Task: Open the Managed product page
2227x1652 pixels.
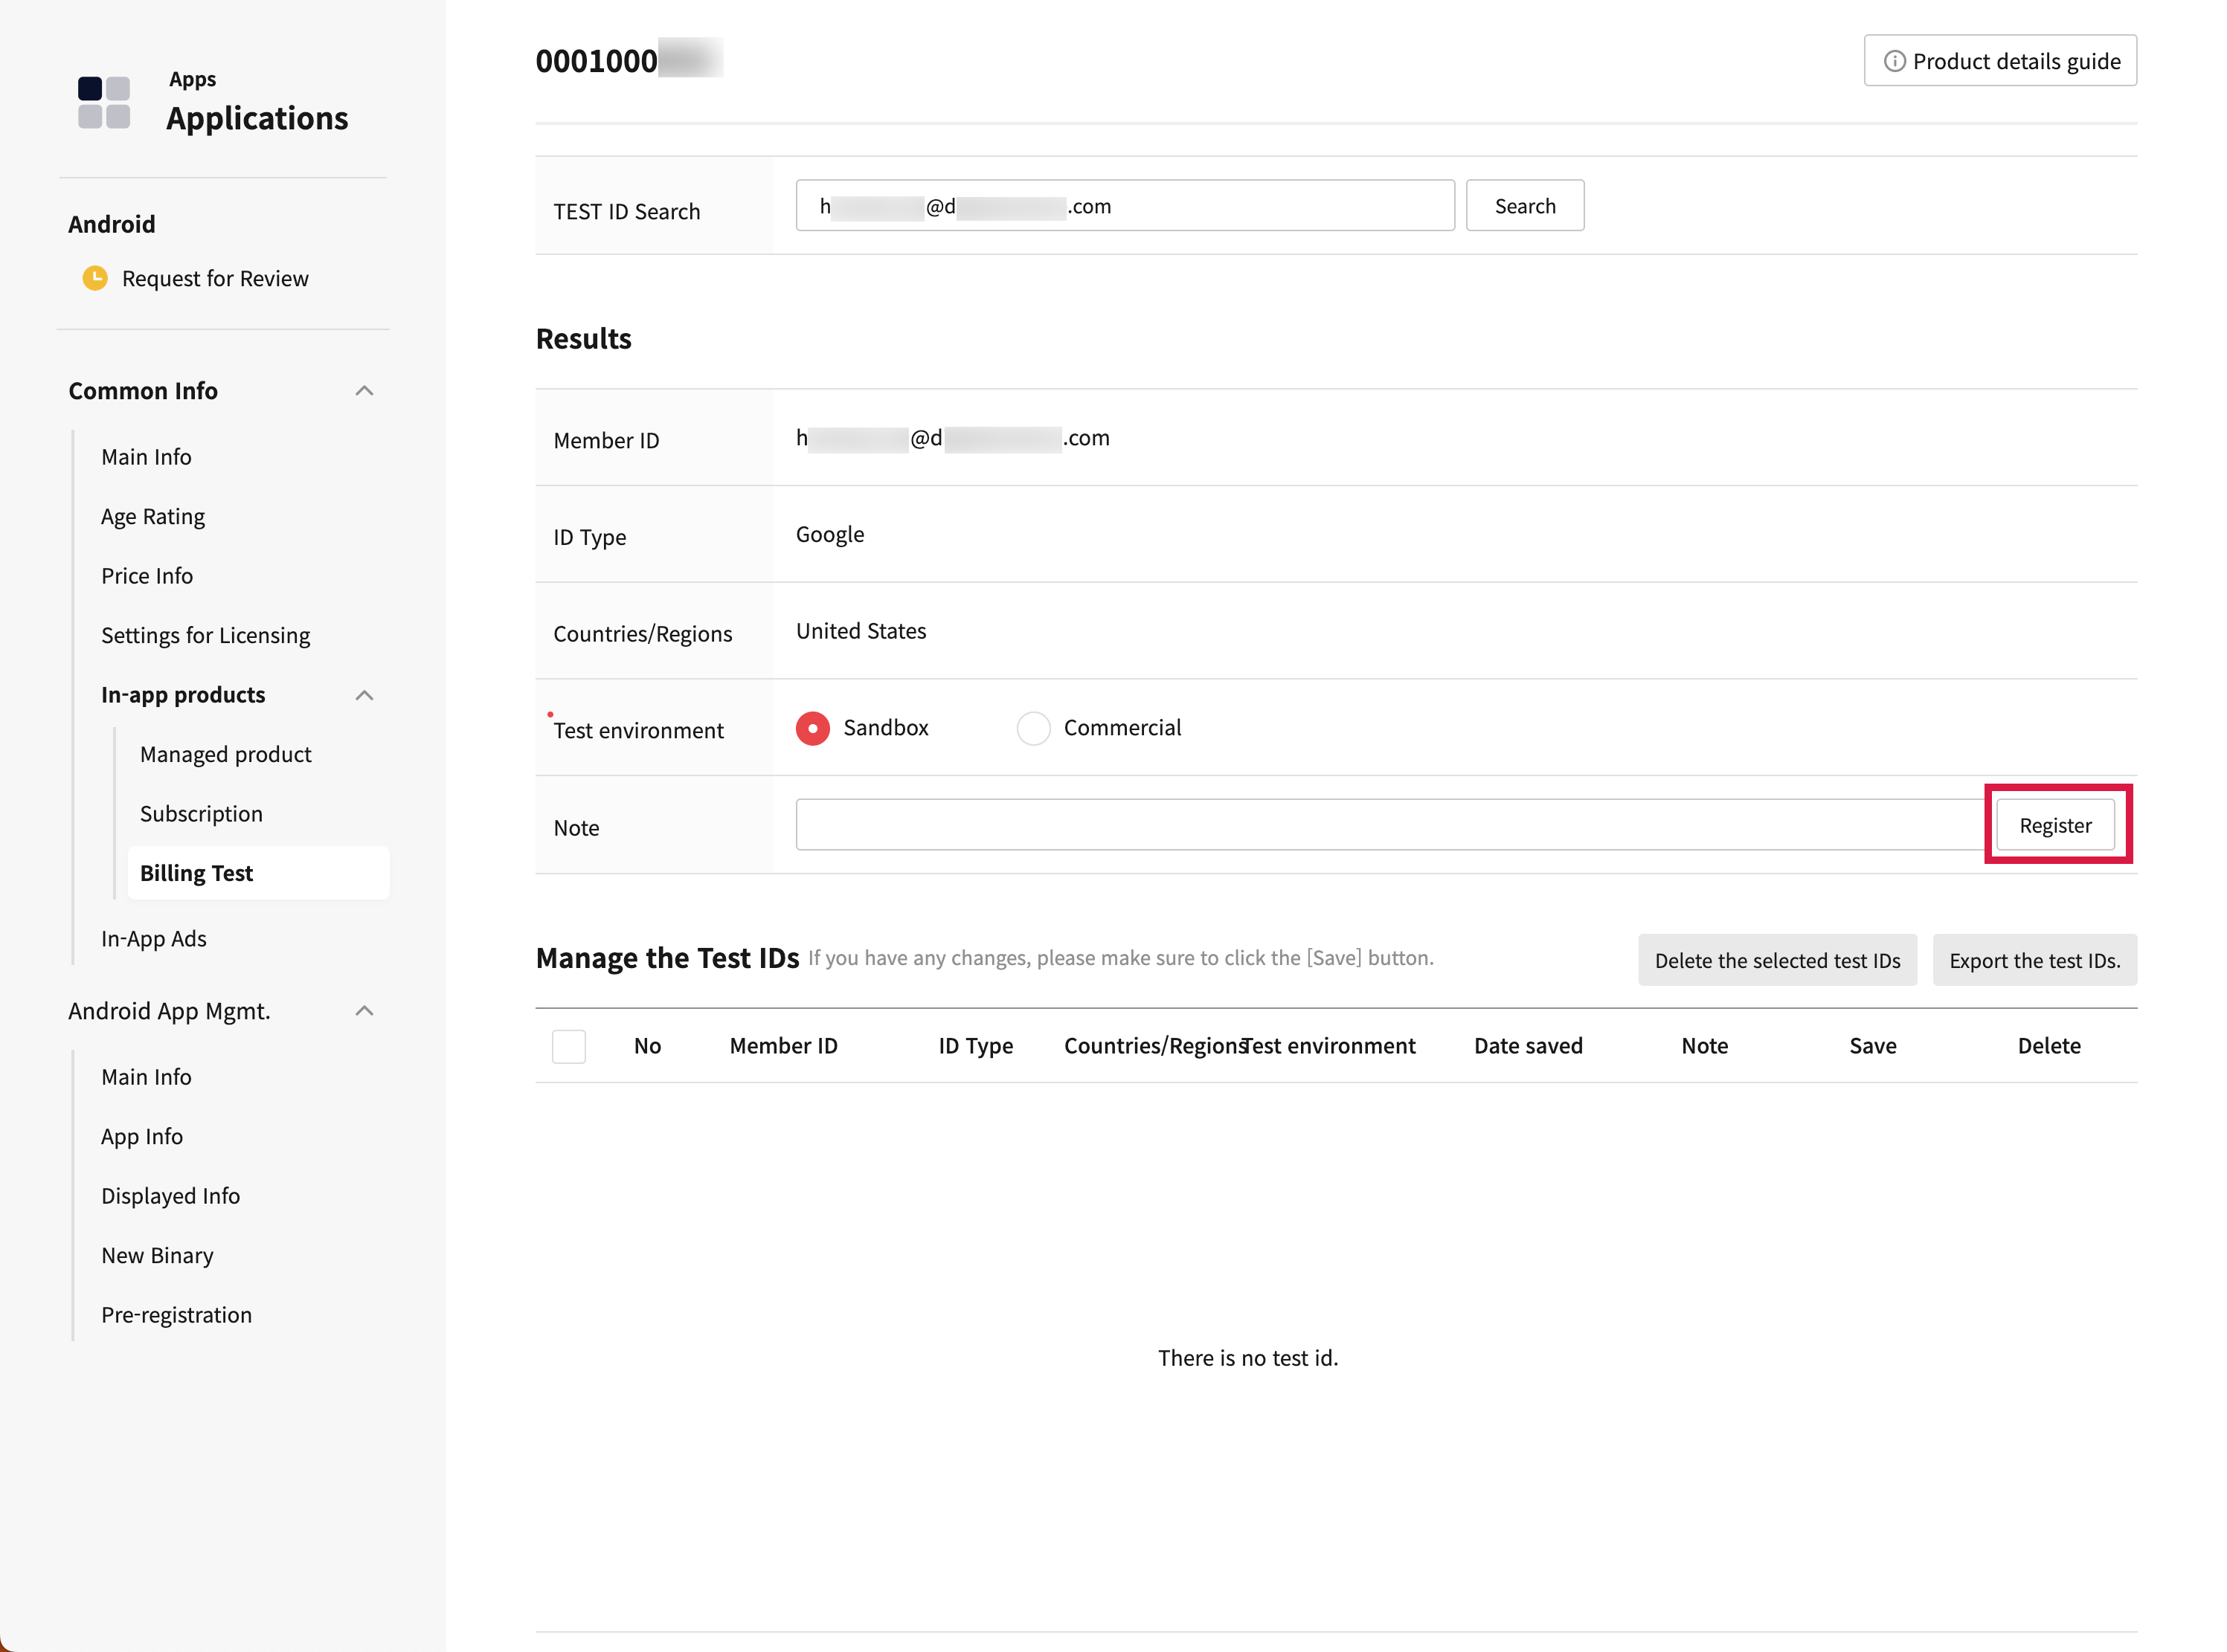Action: tap(225, 754)
